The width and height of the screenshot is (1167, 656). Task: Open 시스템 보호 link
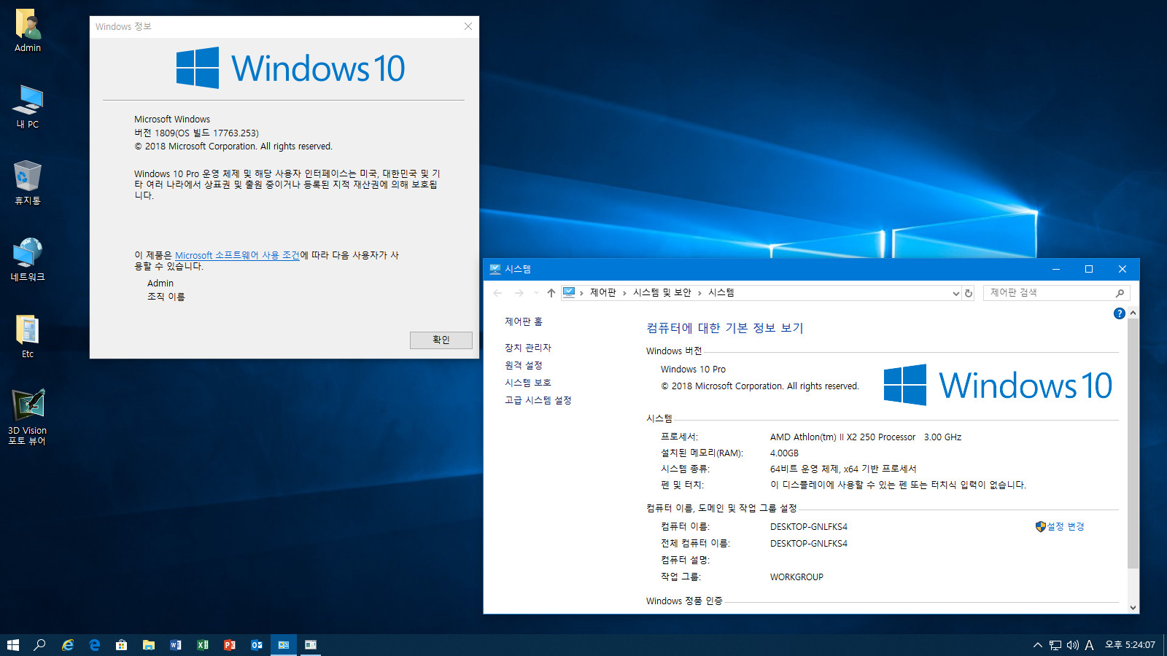coord(528,383)
